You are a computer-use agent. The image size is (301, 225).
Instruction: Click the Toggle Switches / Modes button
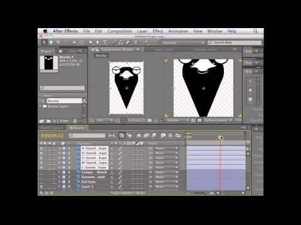click(x=128, y=193)
